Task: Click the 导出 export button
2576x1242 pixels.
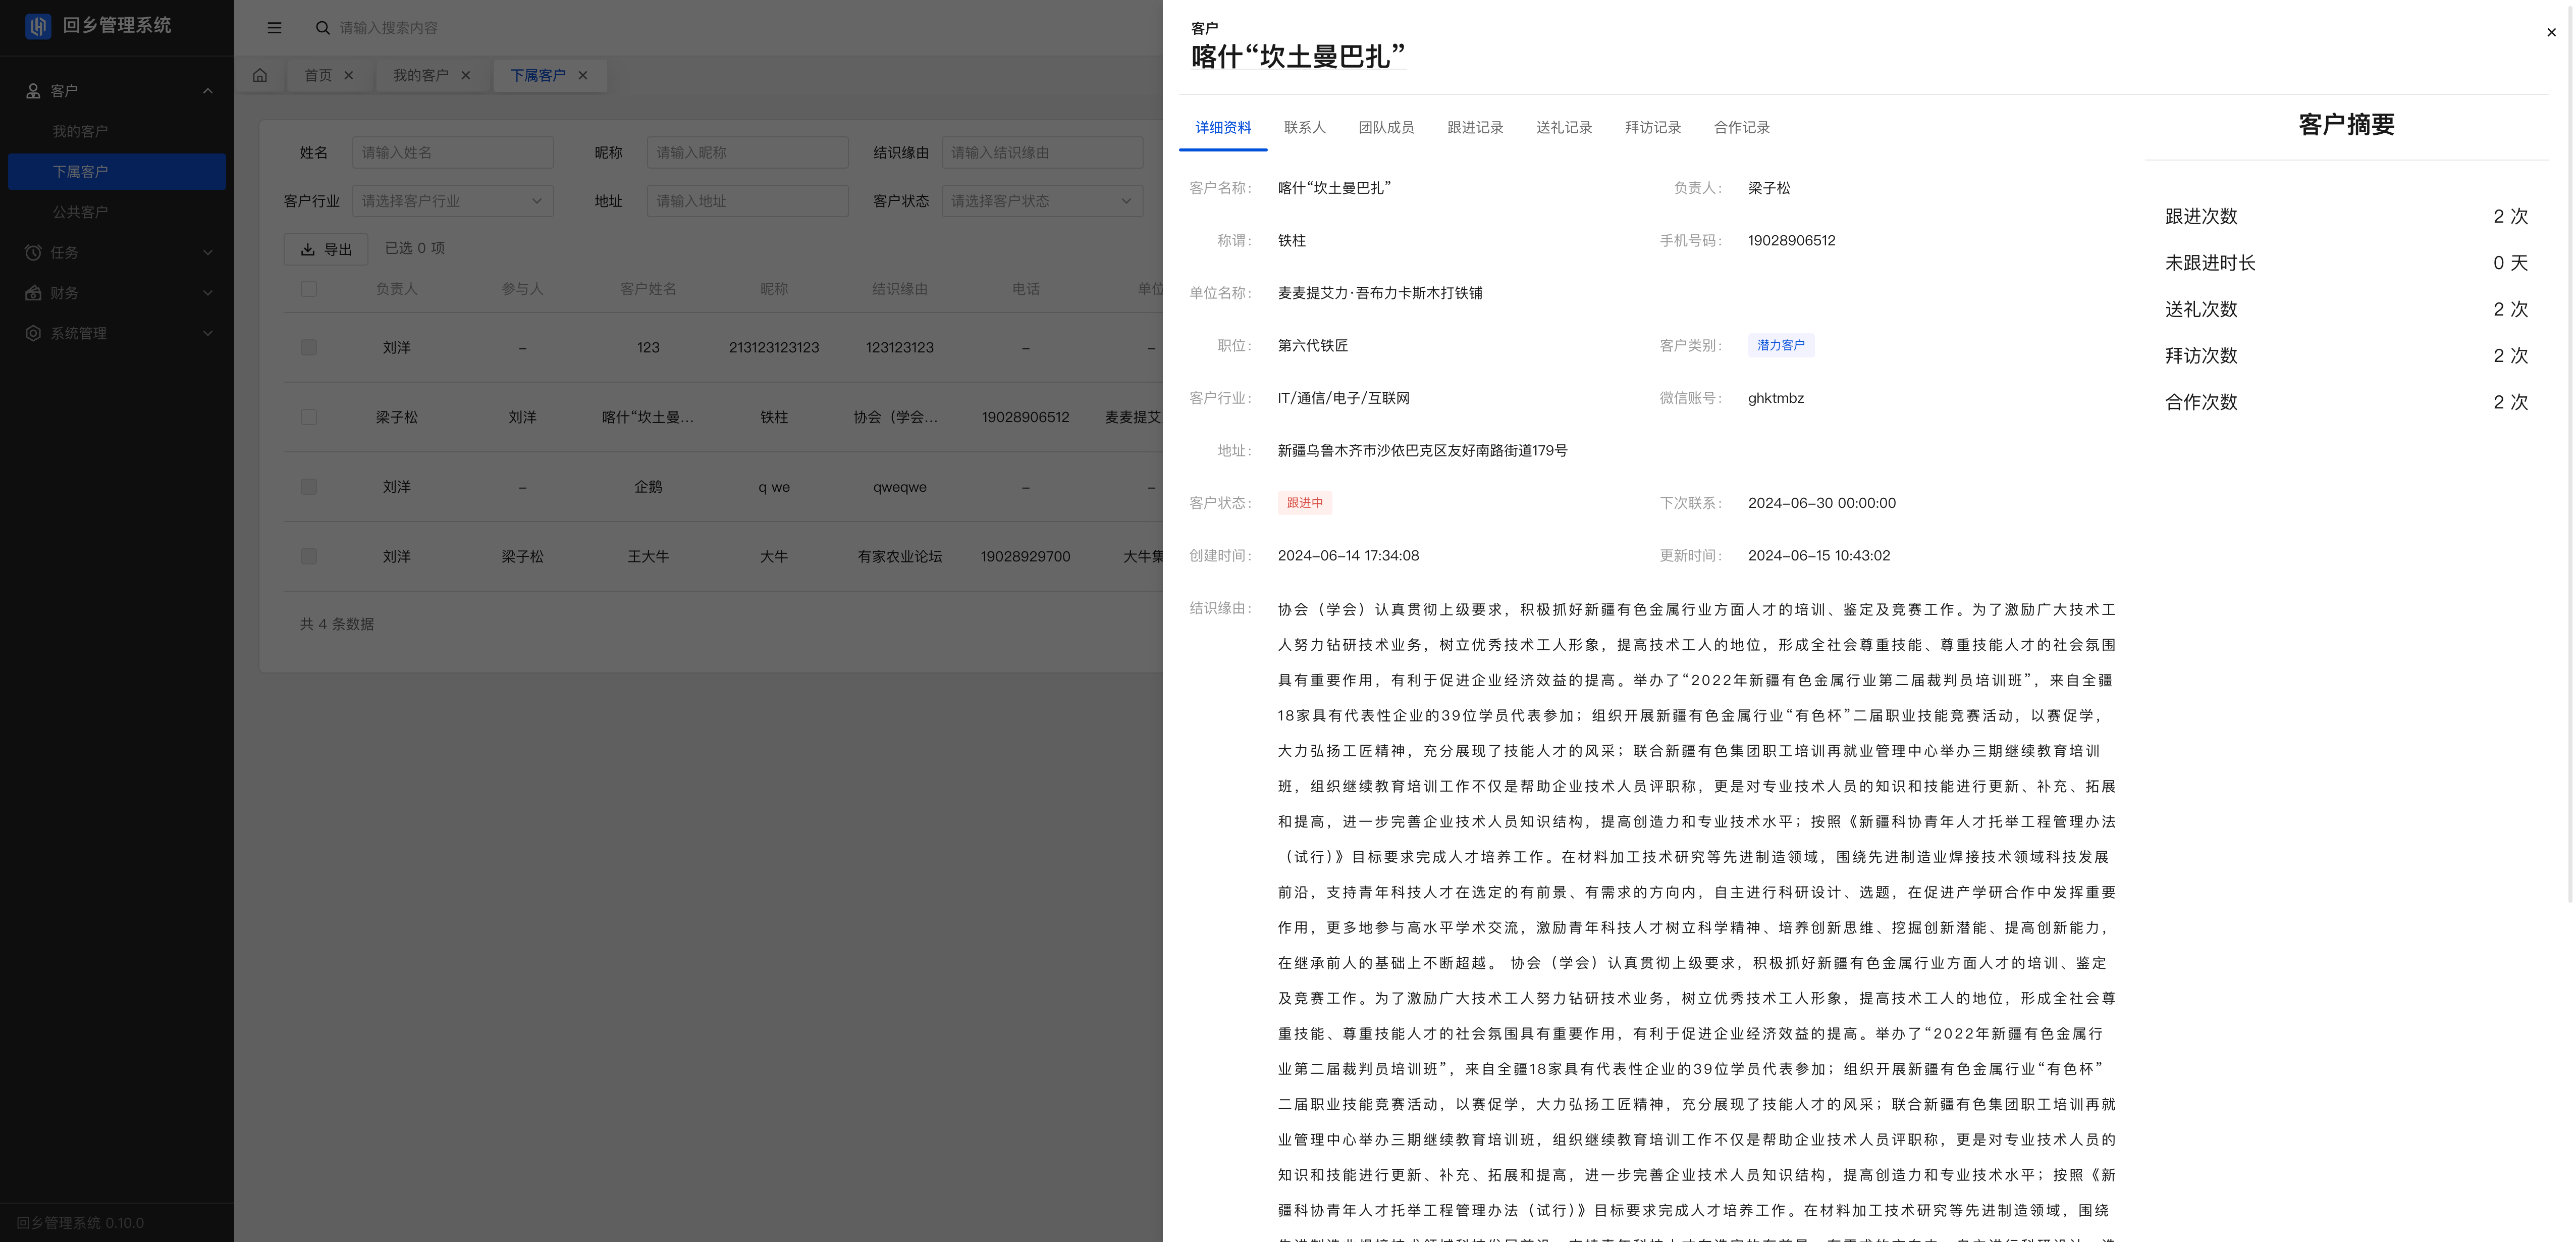Action: pyautogui.click(x=326, y=249)
